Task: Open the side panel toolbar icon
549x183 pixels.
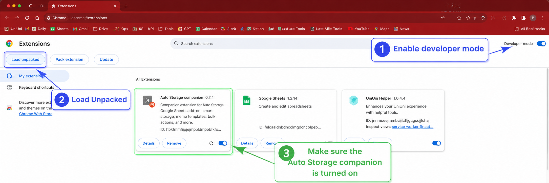Action: point(523,18)
